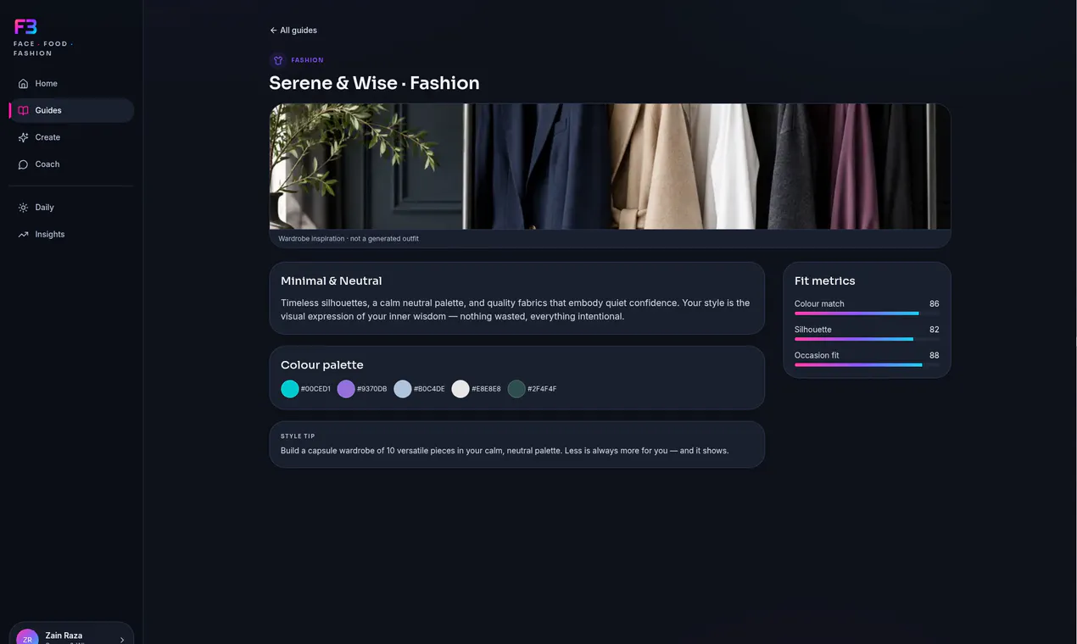1077x644 pixels.
Task: Click the Minimal & Neutral heading
Action: [331, 281]
